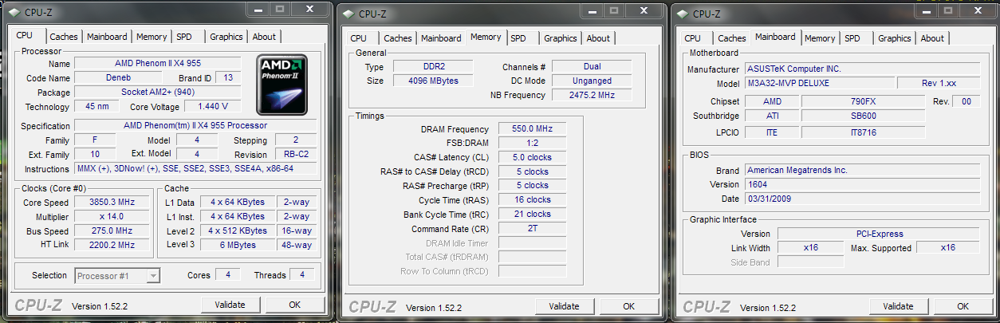Viewport: 1000px width, 323px height.
Task: Click the BIOS Date value 03/31/2009
Action: pos(861,199)
